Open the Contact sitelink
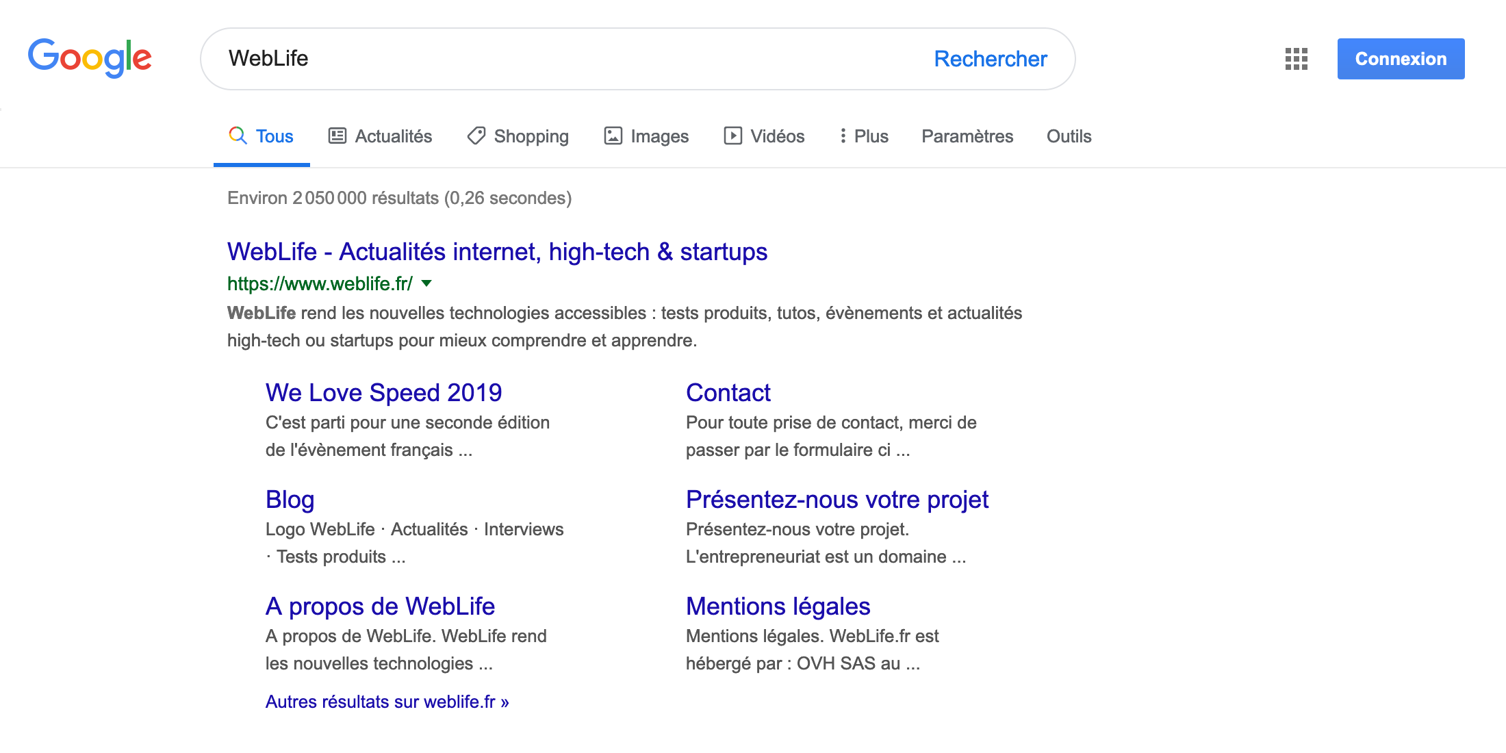This screenshot has width=1506, height=753. [x=728, y=393]
